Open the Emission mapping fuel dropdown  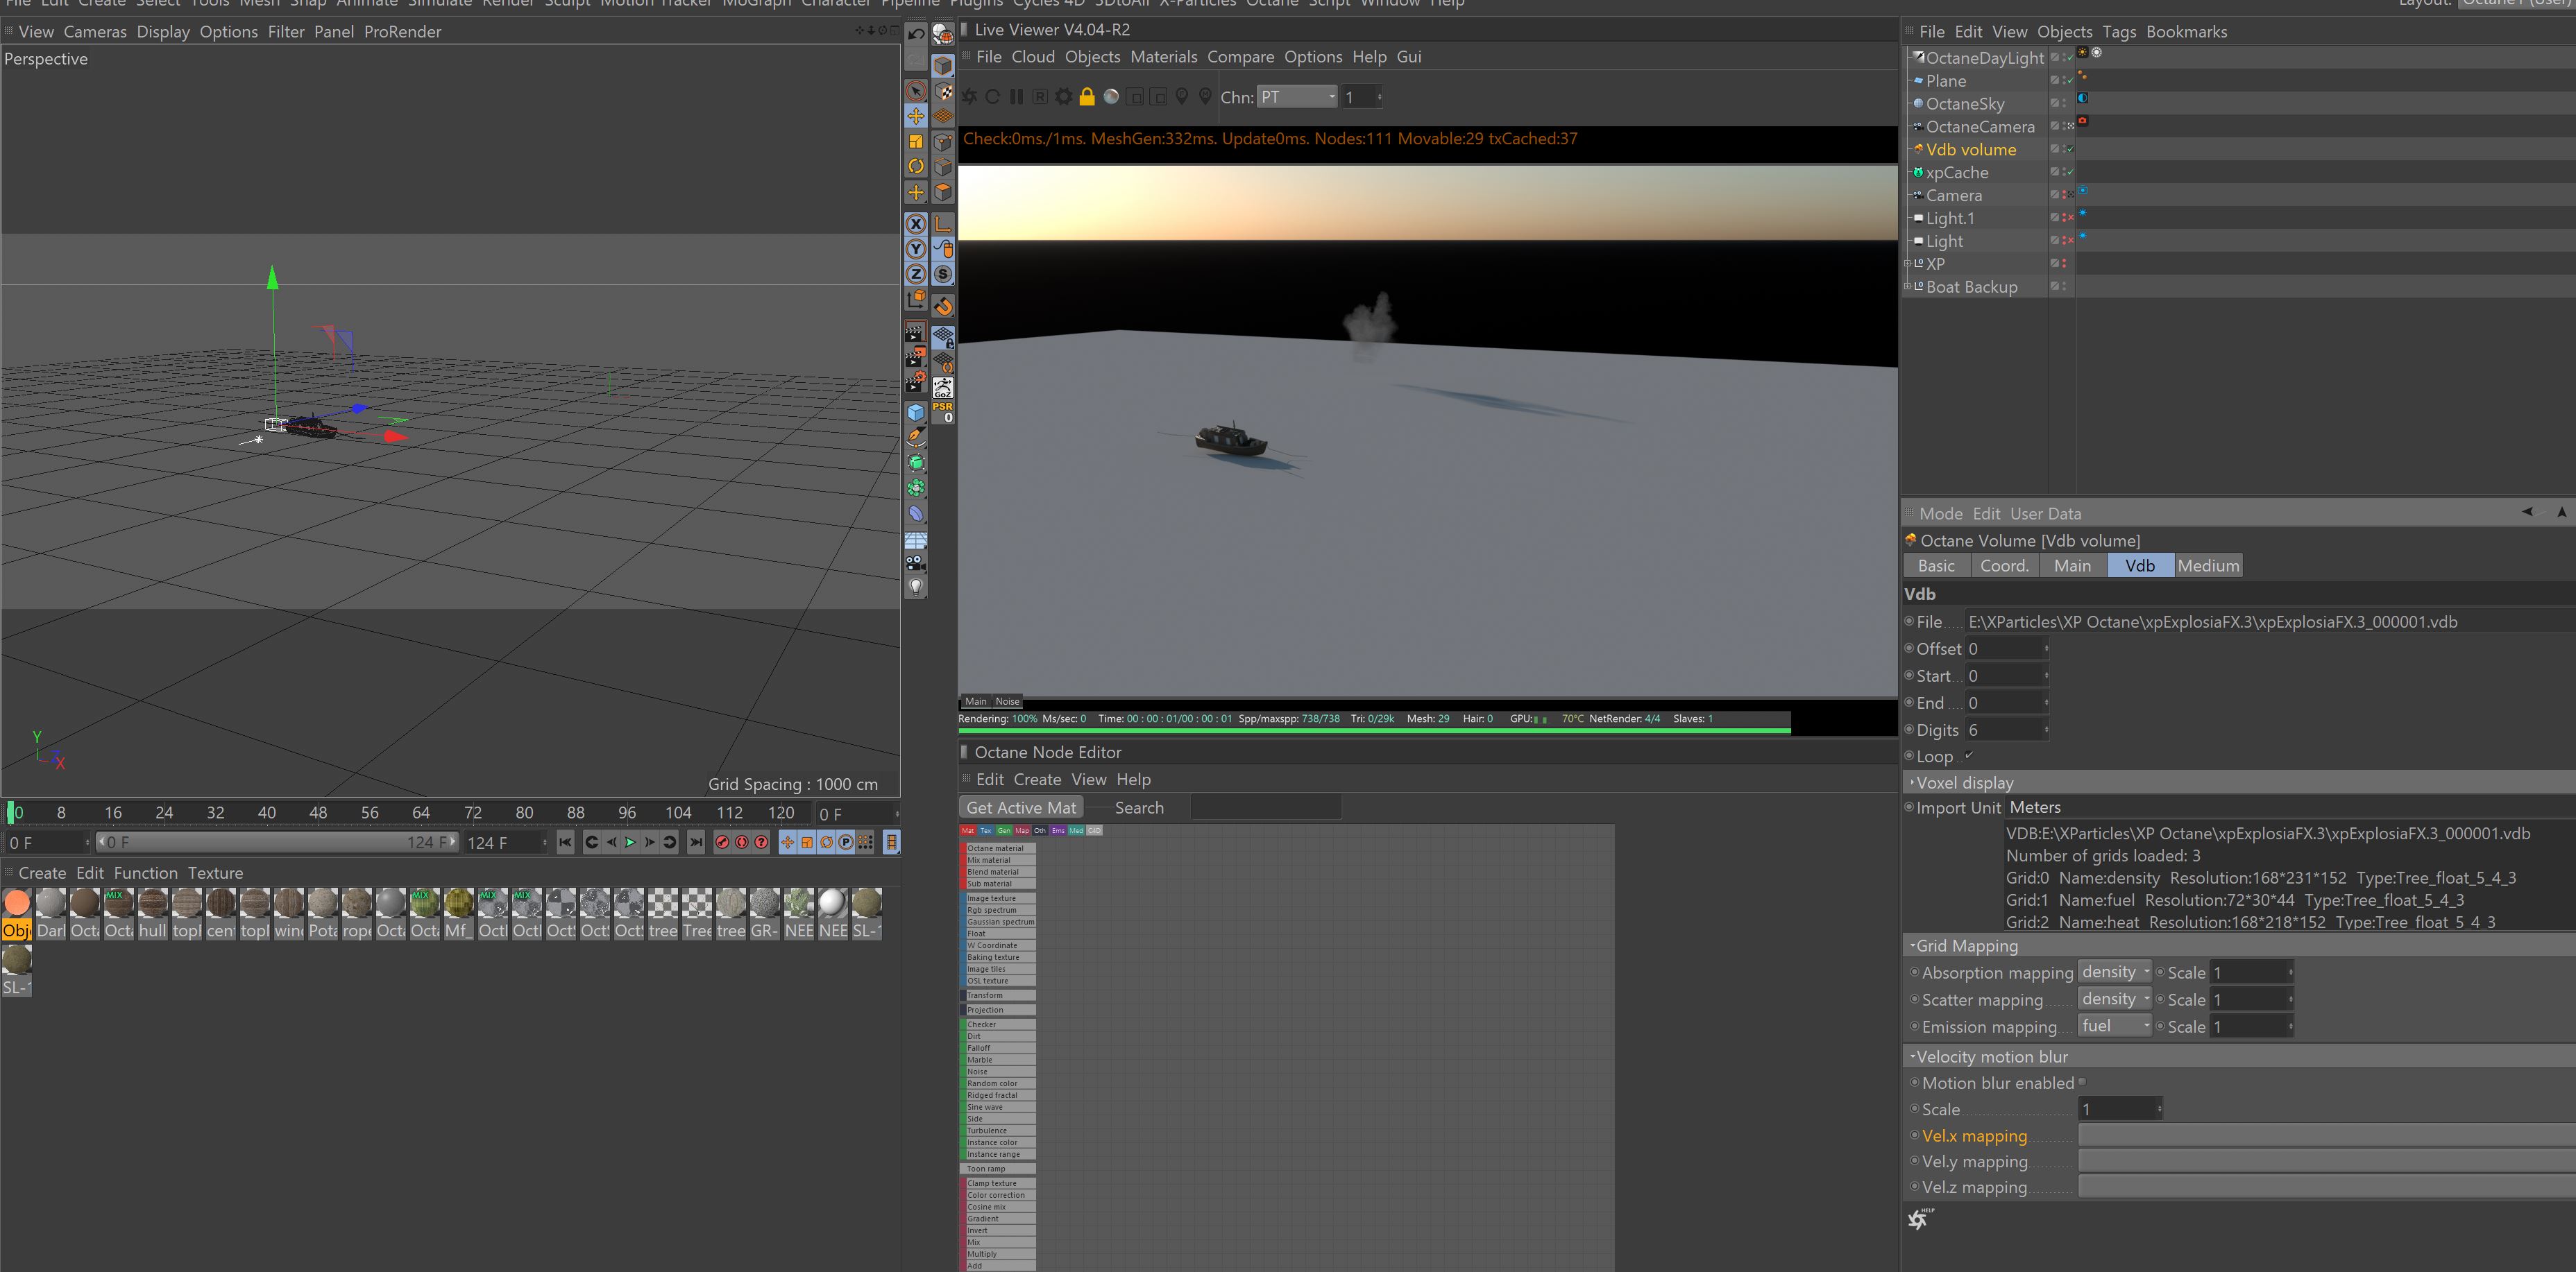(x=2114, y=1026)
